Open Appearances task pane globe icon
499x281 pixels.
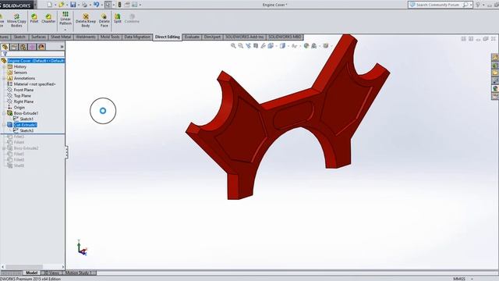495,88
